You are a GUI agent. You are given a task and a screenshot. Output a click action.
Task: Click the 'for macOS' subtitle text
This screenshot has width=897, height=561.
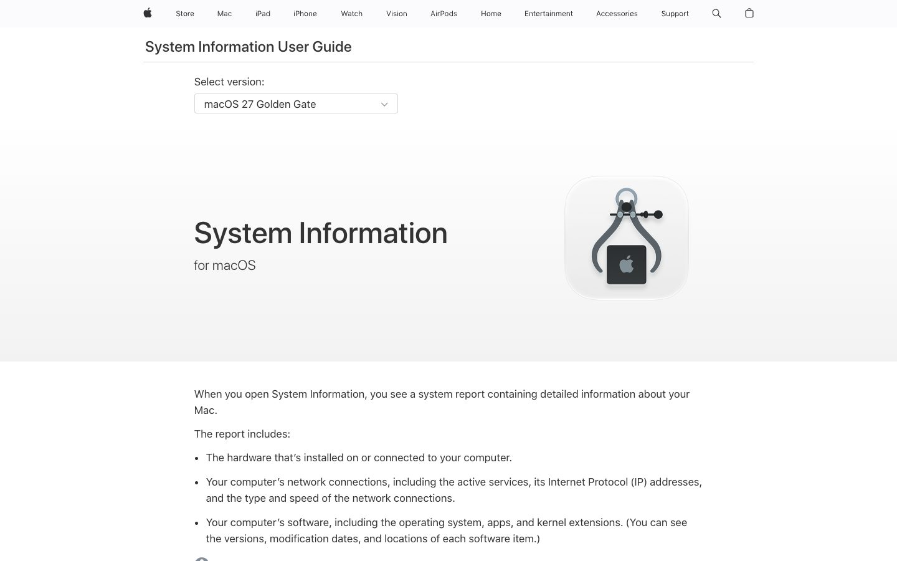225,266
